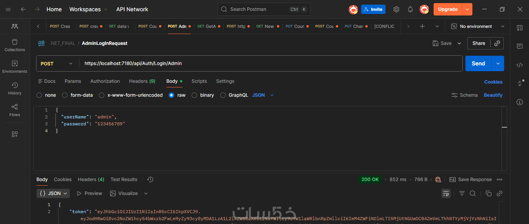Open the related requests icon on the right sidebar

coord(520,83)
